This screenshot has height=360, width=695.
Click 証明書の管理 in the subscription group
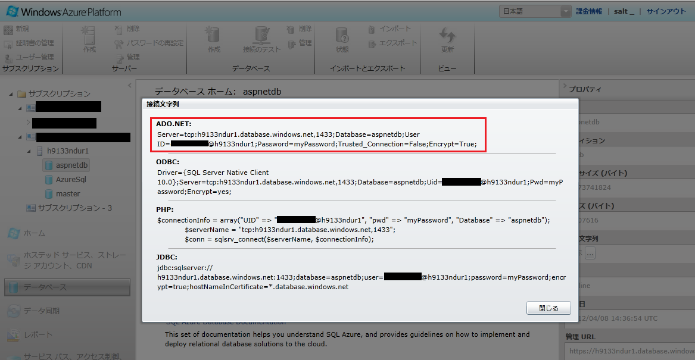(30, 43)
